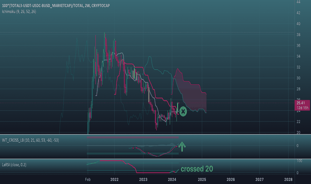
Task: Open the Ichimoku (9, 26, 52, 26) indicator legend
Action: pyautogui.click(x=19, y=11)
